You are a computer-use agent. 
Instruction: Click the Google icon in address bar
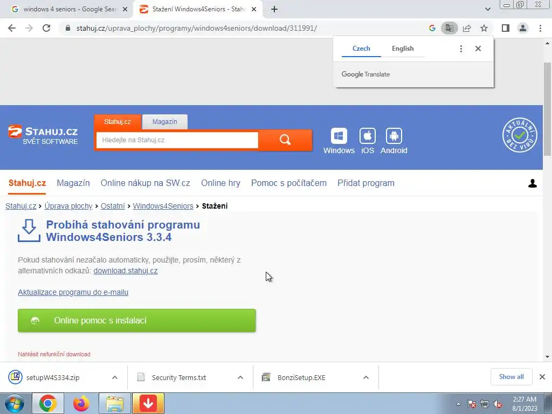pos(432,28)
